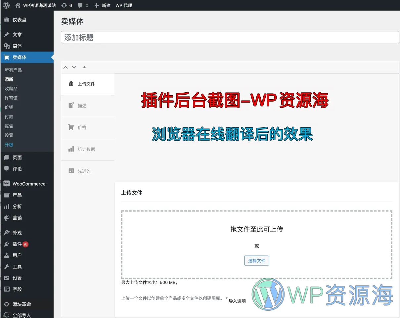The height and width of the screenshot is (318, 400).
Task: Collapse the panel using the small triangle toggle
Action: click(x=84, y=67)
